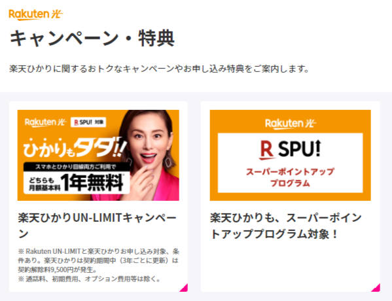Click the スーパーポイントアッププログラム対象 title link

[x=286, y=226]
